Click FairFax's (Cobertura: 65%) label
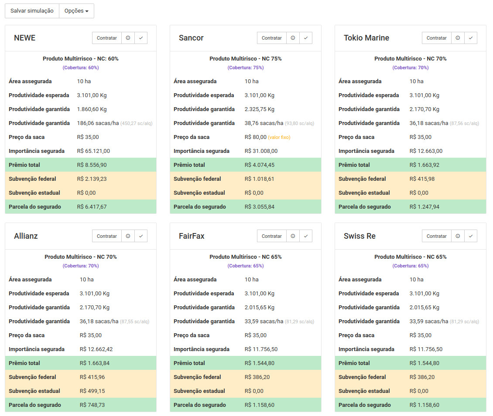This screenshot has height=416, width=493. point(246,266)
